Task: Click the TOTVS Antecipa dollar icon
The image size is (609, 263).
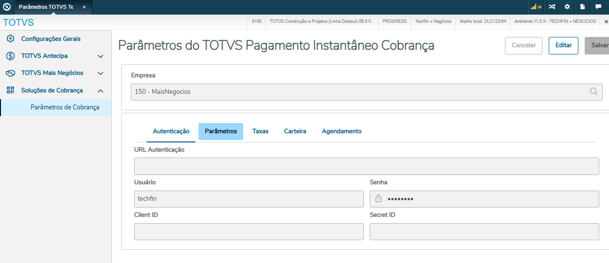Action: click(11, 56)
